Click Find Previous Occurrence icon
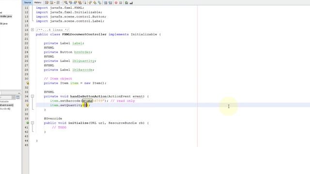Viewport: 310px width, 174px height. 71,2
